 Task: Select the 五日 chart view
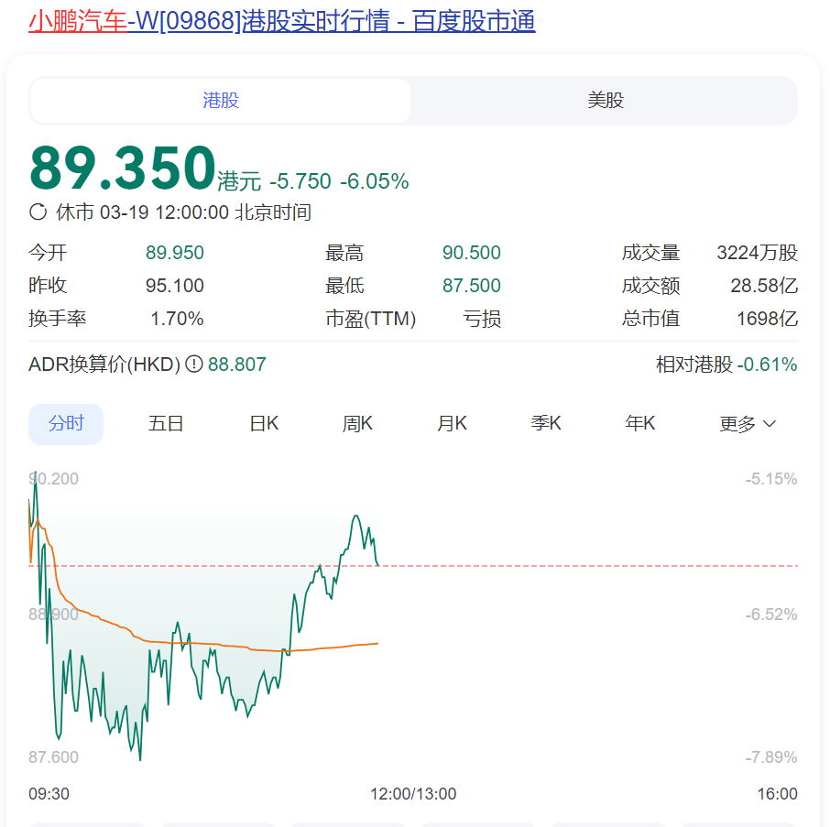click(x=166, y=424)
